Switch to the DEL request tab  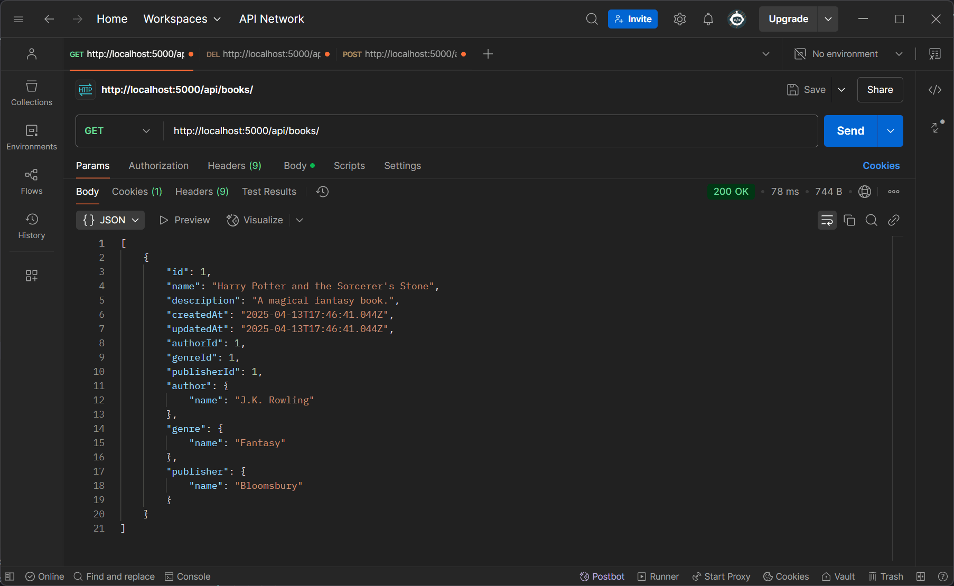[x=268, y=54]
